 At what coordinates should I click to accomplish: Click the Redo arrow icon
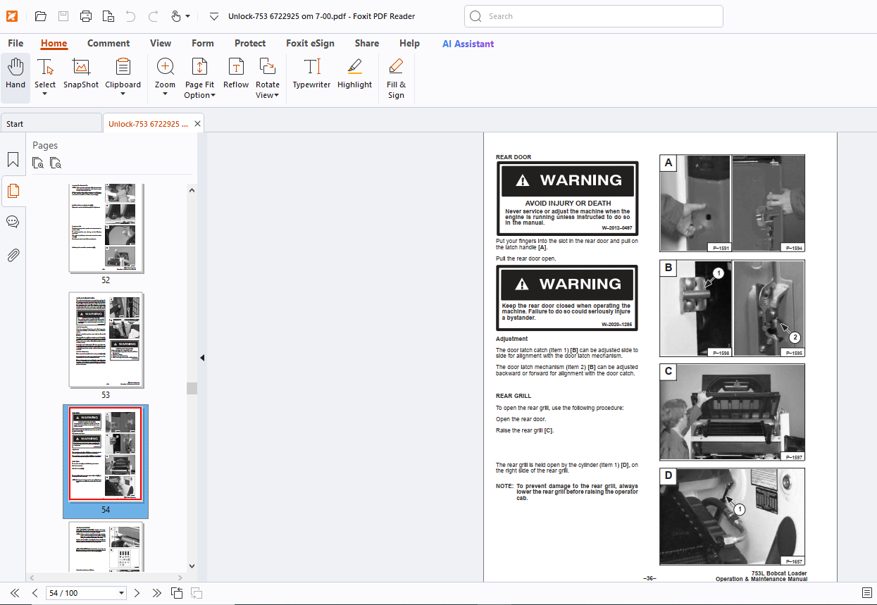pyautogui.click(x=153, y=16)
